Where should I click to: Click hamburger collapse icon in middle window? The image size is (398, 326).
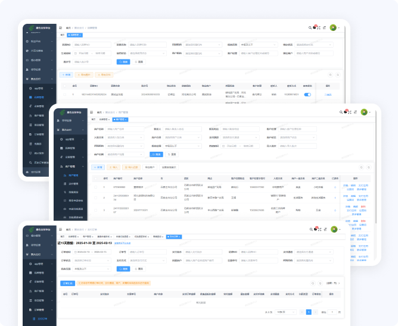pyautogui.click(x=92, y=112)
